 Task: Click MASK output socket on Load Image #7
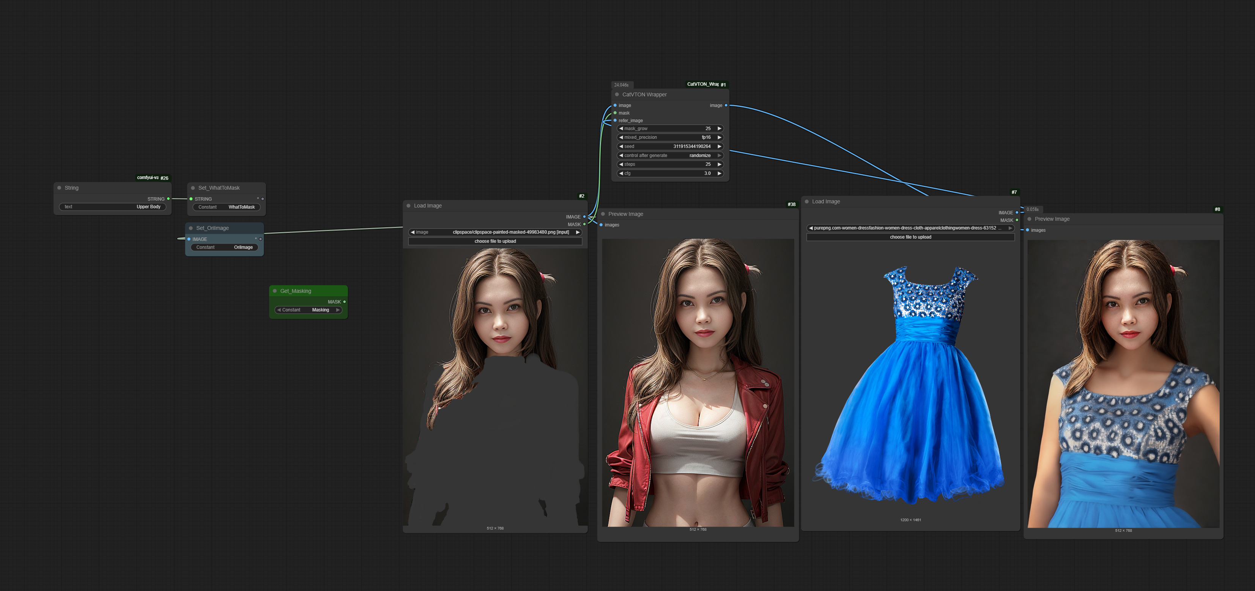(x=1017, y=220)
